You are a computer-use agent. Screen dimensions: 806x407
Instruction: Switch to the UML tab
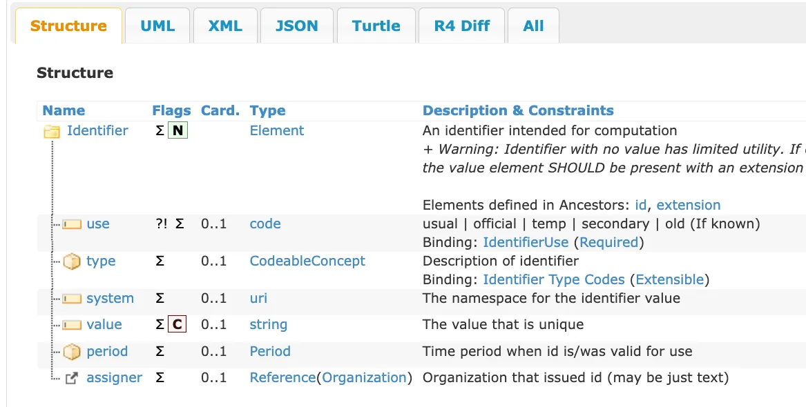(157, 26)
